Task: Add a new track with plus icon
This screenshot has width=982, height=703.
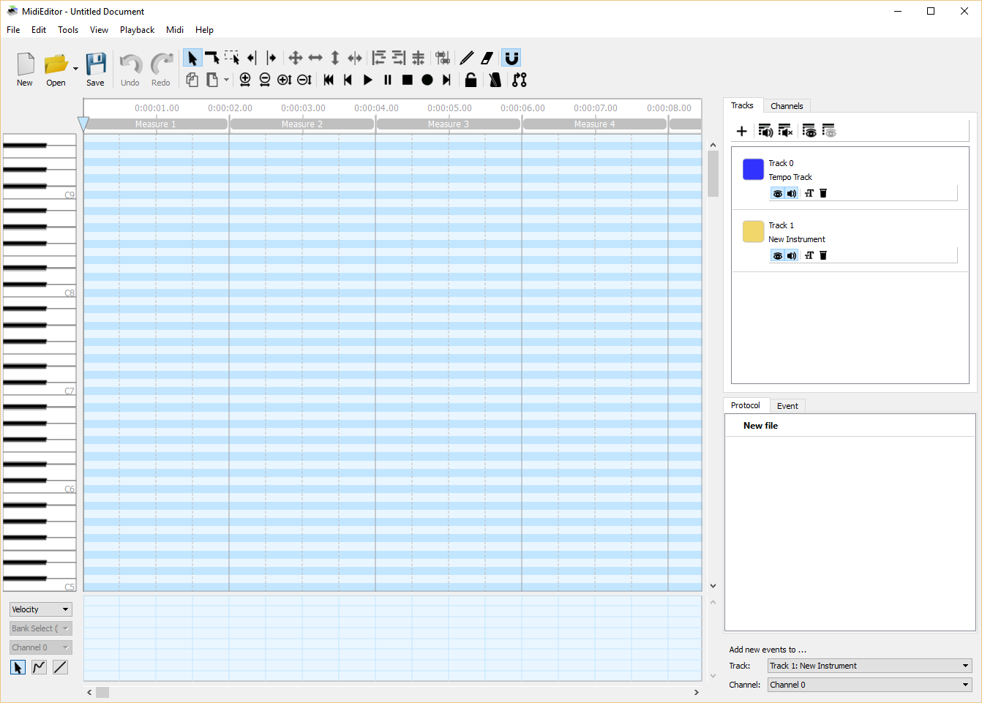Action: [741, 131]
